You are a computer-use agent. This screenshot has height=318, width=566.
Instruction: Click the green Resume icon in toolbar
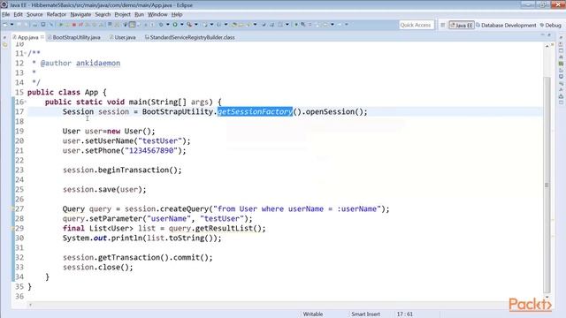pos(61,25)
